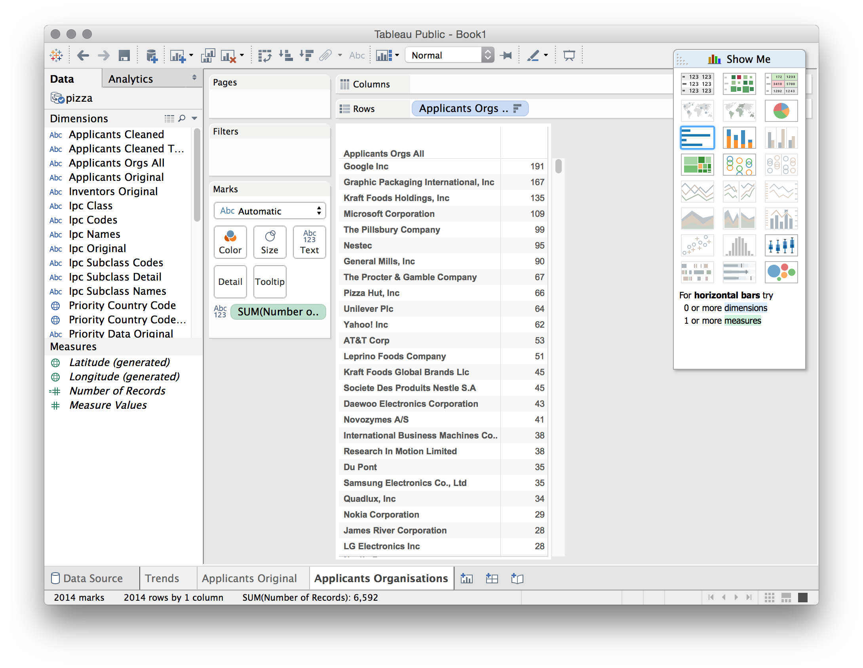
Task: Select the Applicants Organisations sheet tab
Action: tap(381, 579)
